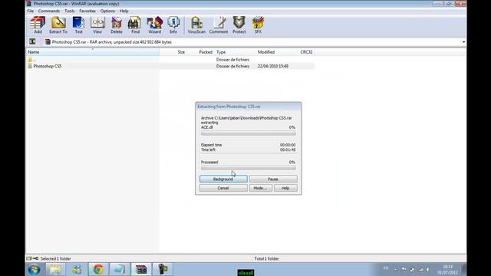Open the View toolbar icon
The height and width of the screenshot is (276, 491).
97,25
